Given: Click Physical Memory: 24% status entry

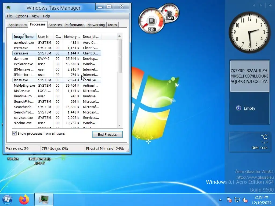Looking at the screenshot, I should coord(105,149).
